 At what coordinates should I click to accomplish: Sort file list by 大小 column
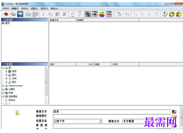click(85, 64)
